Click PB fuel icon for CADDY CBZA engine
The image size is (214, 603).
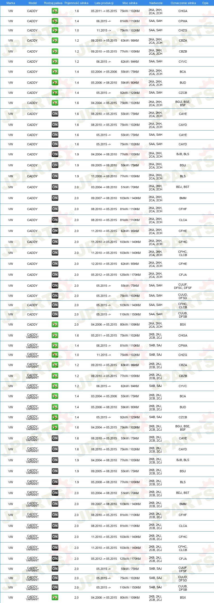coord(55,40)
